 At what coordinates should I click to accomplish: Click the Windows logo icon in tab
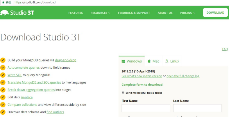[x=123, y=61]
